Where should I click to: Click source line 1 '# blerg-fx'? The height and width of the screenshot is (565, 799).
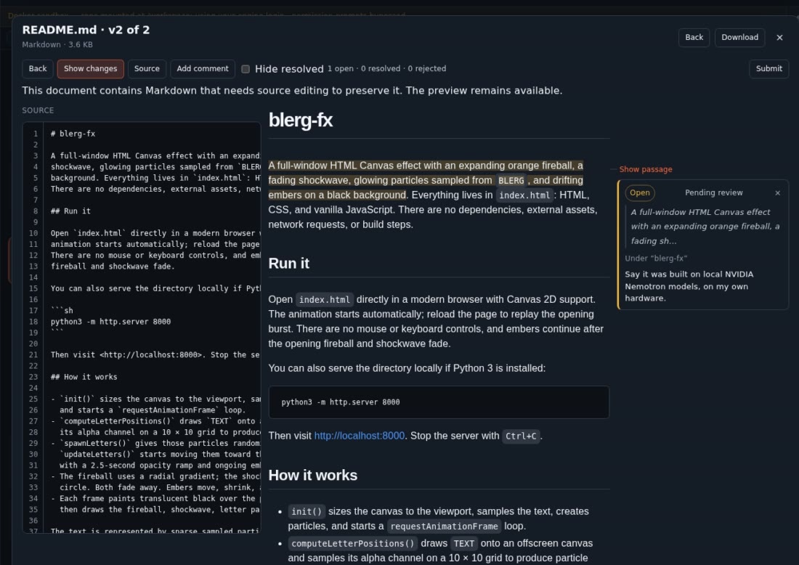point(73,134)
